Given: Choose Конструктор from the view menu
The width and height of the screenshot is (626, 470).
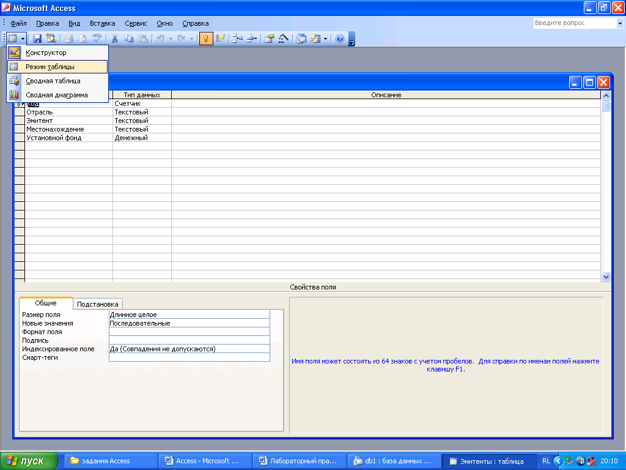Looking at the screenshot, I should coord(57,53).
